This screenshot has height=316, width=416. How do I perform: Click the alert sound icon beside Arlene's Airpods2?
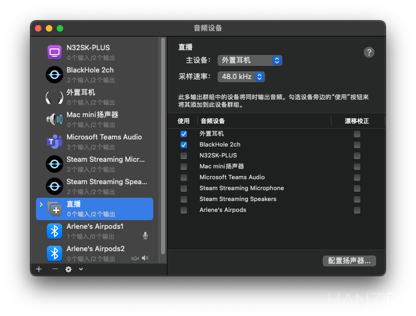[135, 258]
